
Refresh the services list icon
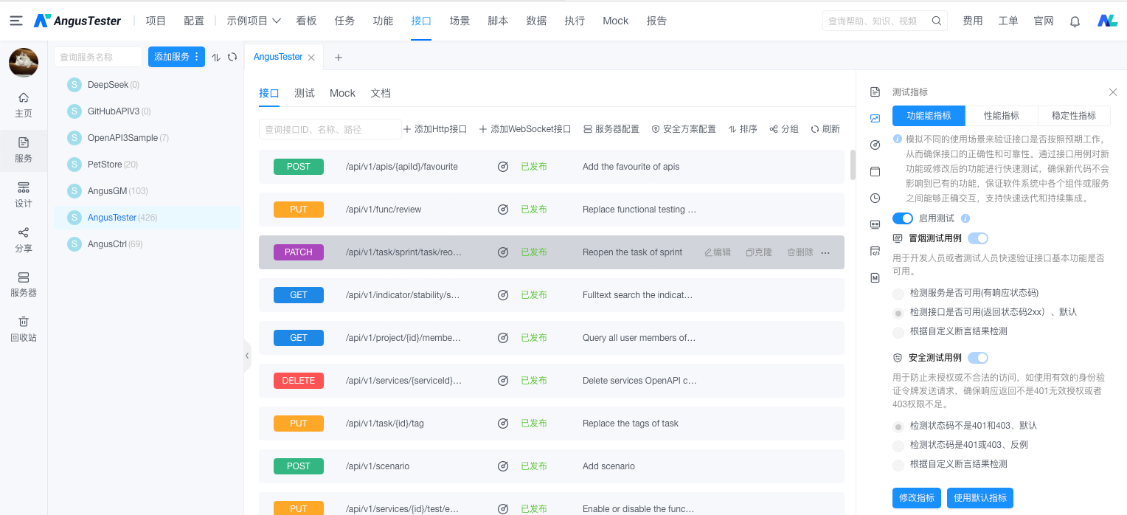[x=232, y=57]
